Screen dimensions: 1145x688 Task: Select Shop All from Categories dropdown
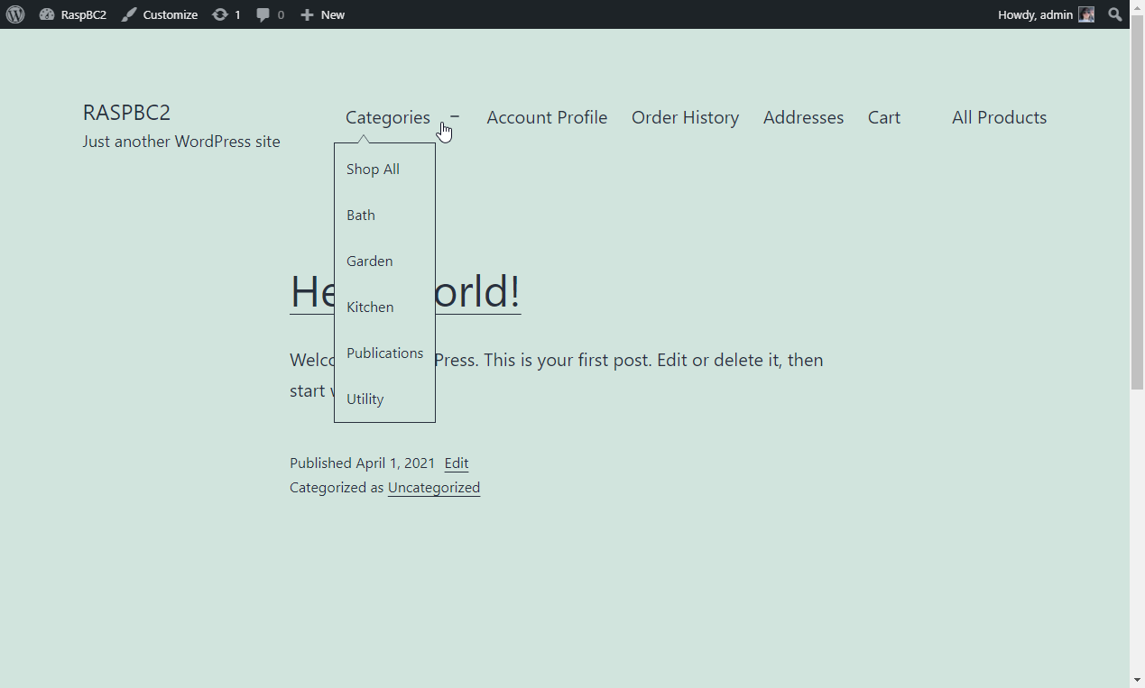(x=373, y=170)
